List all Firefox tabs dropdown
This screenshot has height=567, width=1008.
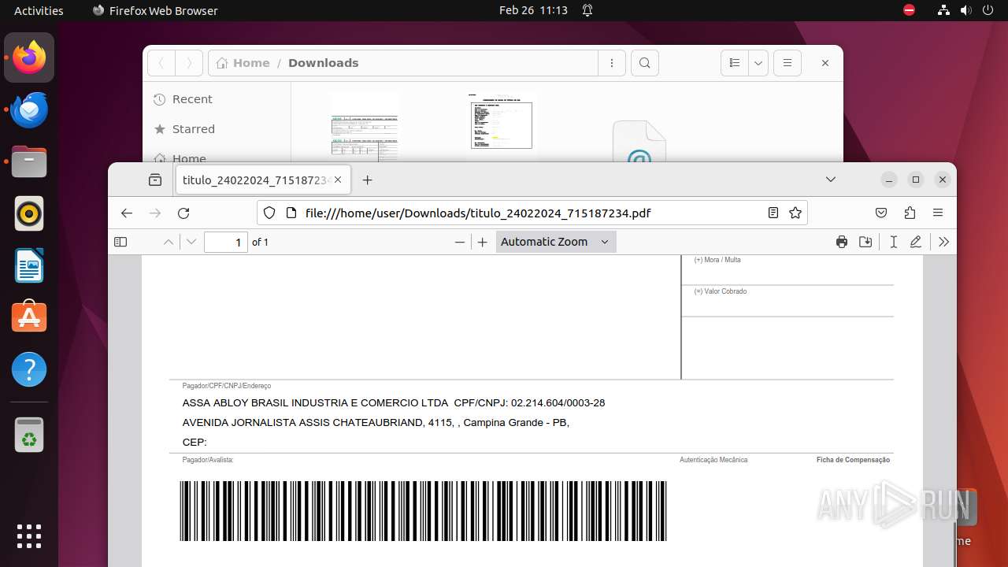coord(831,180)
